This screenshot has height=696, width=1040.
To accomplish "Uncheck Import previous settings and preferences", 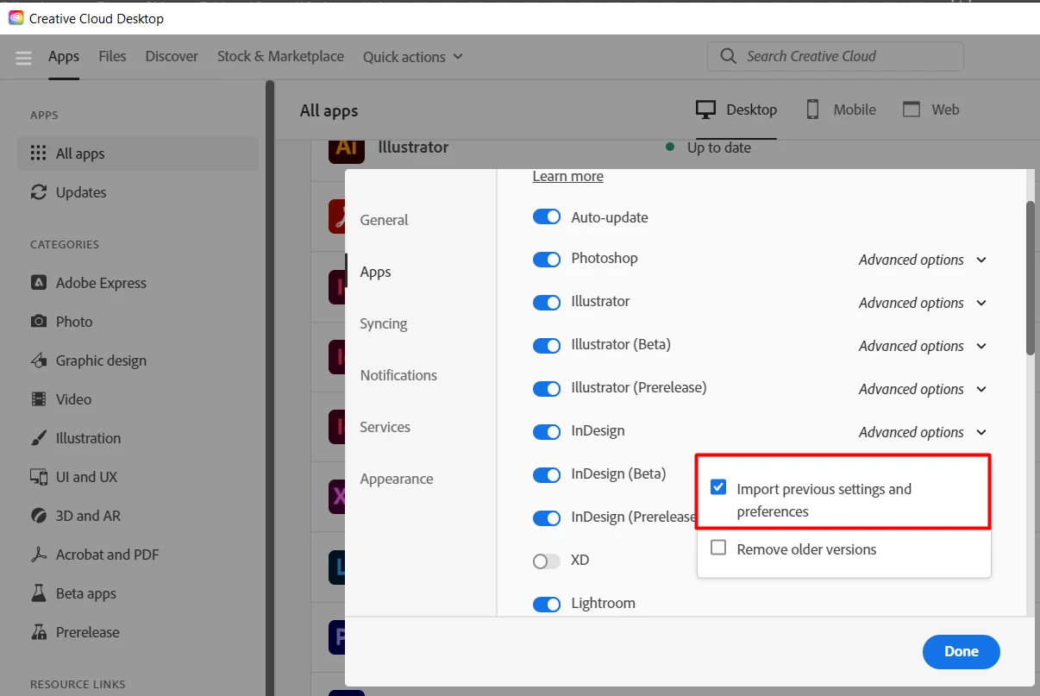I will [x=718, y=487].
